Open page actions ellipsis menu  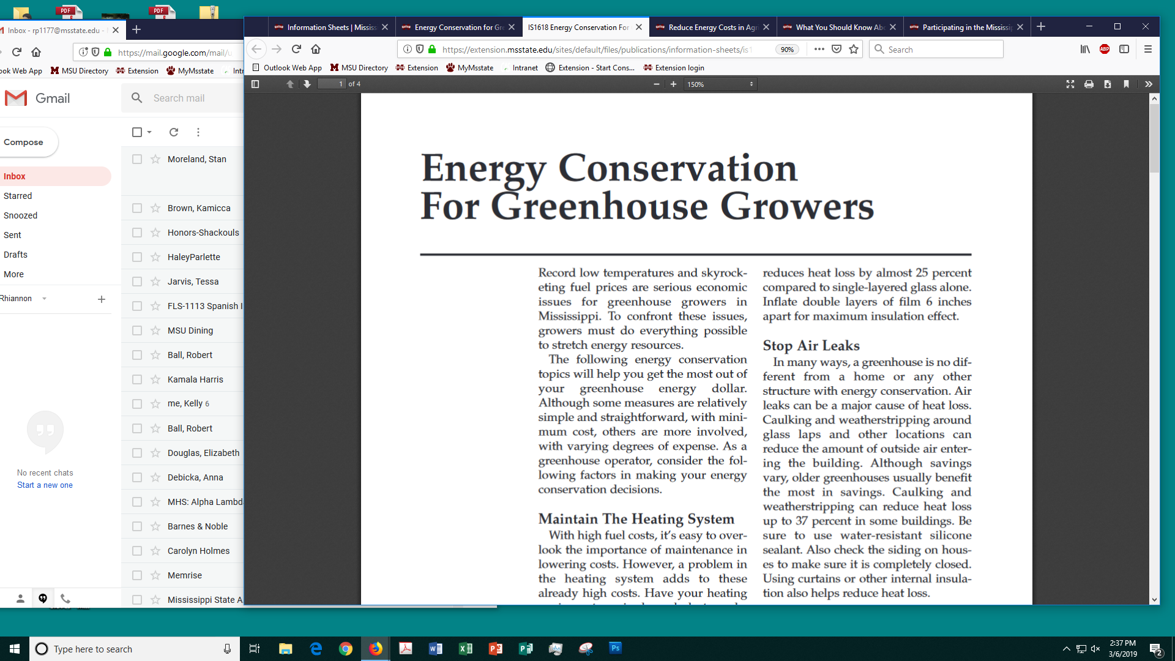click(819, 49)
